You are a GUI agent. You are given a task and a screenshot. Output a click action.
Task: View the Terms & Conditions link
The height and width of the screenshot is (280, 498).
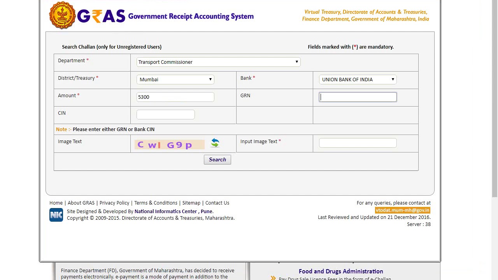point(156,203)
